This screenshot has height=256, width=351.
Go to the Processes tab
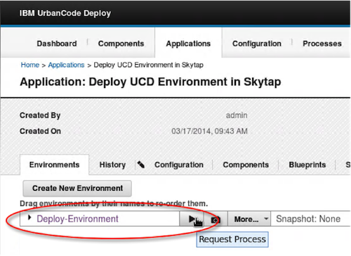point(322,44)
